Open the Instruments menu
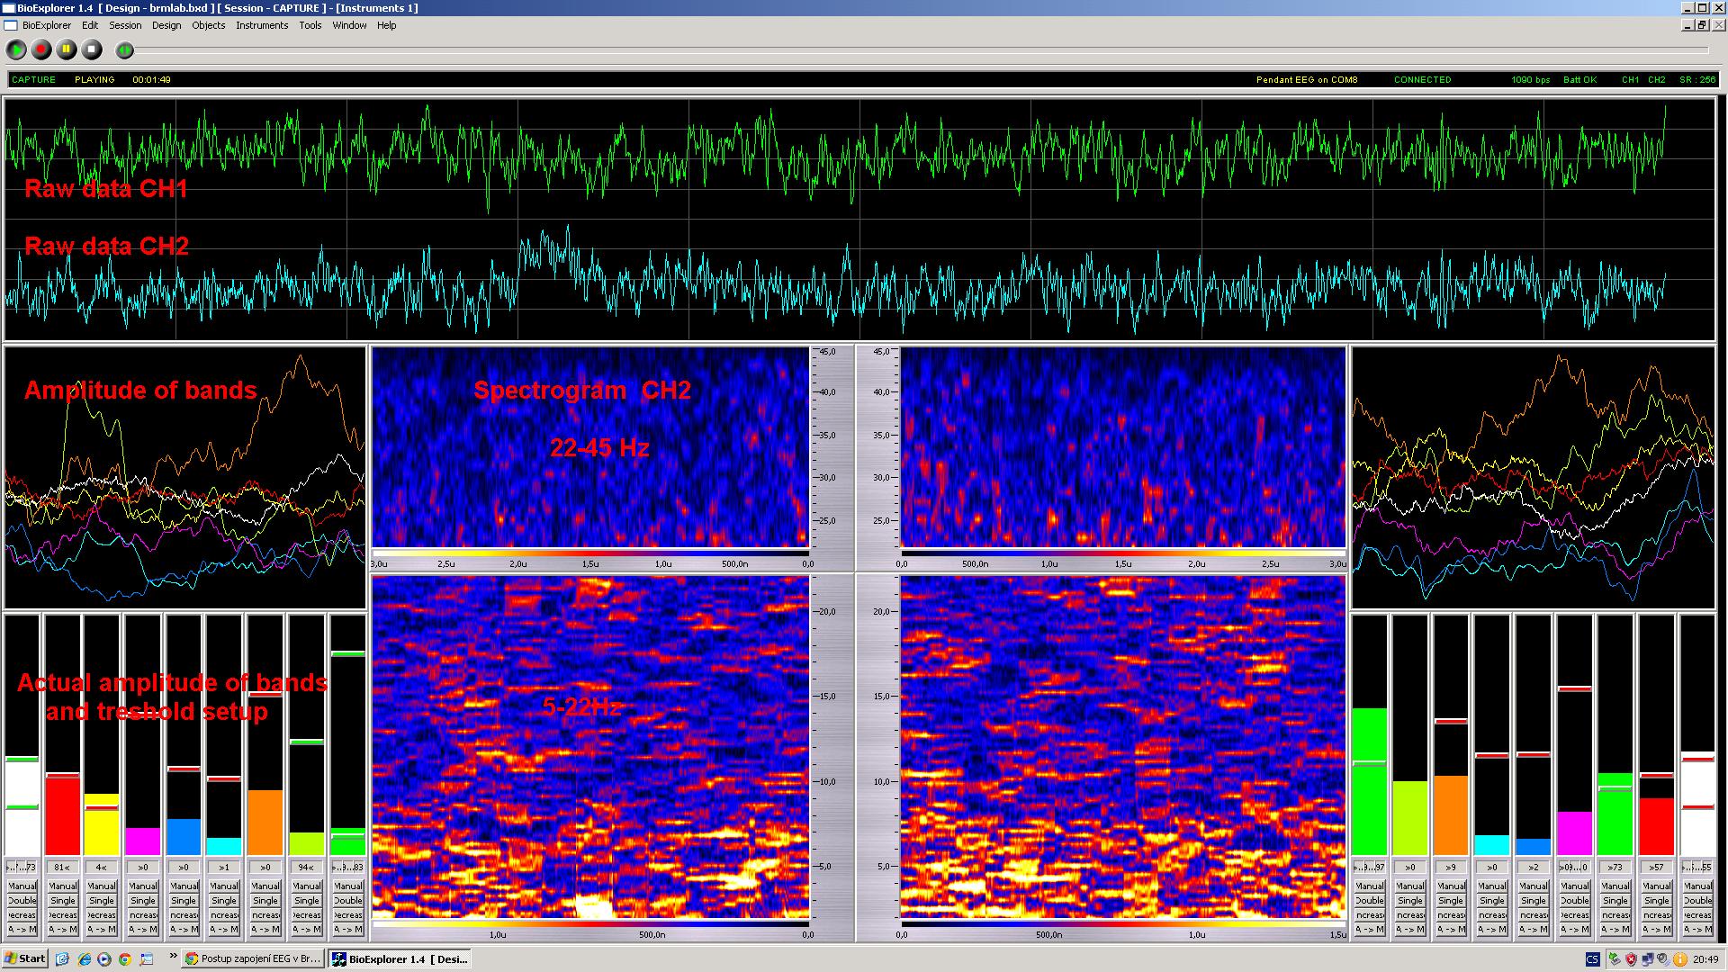Screen dimensions: 1728x972 (261, 25)
